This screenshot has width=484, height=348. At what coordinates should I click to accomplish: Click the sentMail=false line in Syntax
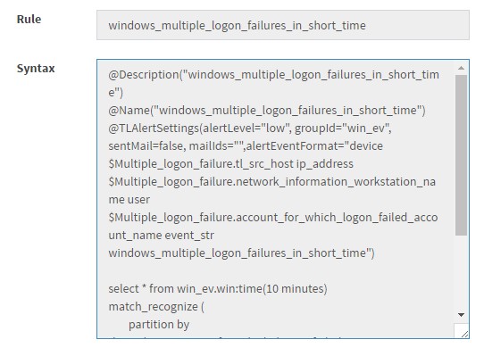pyautogui.click(x=246, y=146)
